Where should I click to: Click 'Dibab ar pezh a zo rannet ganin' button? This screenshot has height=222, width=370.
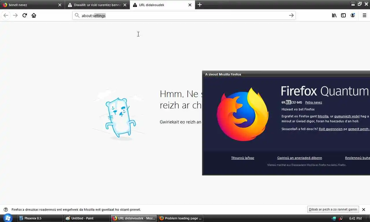[x=333, y=210]
